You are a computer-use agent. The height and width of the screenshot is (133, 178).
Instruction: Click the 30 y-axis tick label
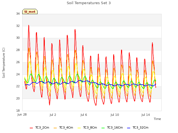pos(18,38)
